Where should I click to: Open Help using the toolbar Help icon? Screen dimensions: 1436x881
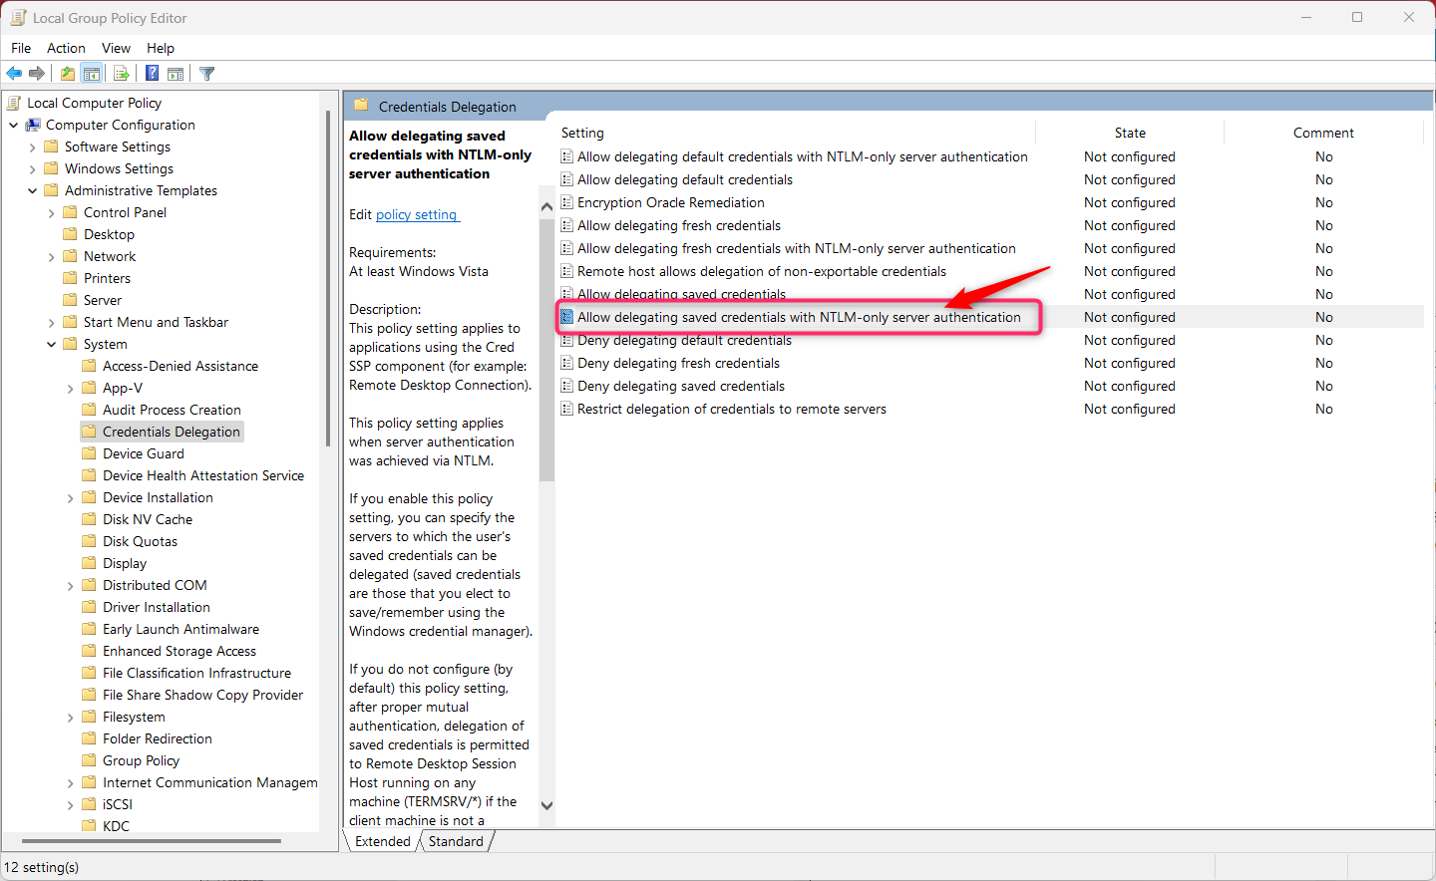(x=152, y=72)
